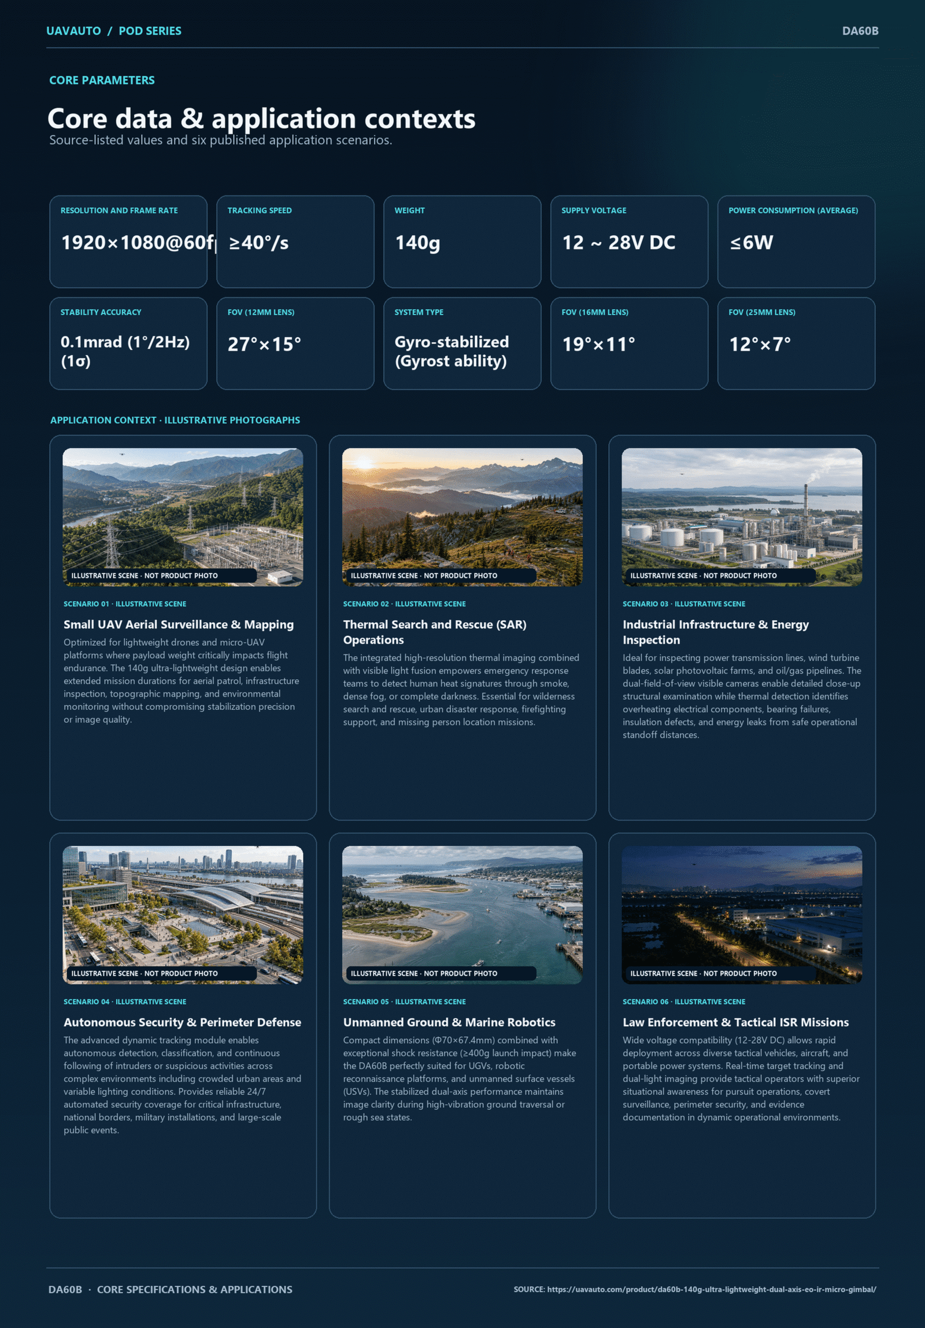Viewport: 925px width, 1328px height.
Task: Click the CORE PARAMETERS section label
Action: click(x=102, y=80)
